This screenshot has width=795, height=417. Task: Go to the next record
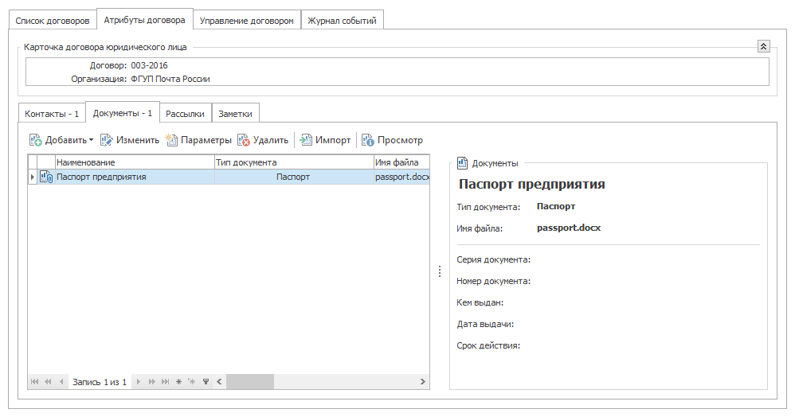(x=139, y=381)
